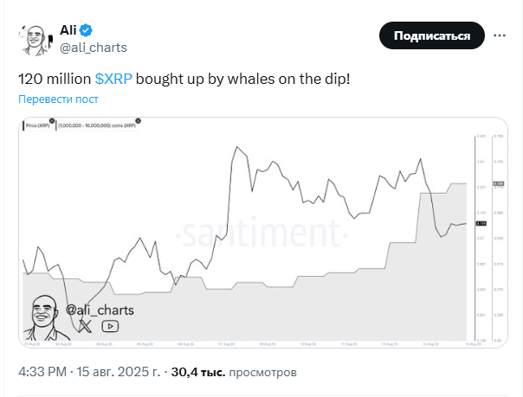Click the X logo in chart watermark
Screen dimensions: 523x397
click(x=85, y=326)
